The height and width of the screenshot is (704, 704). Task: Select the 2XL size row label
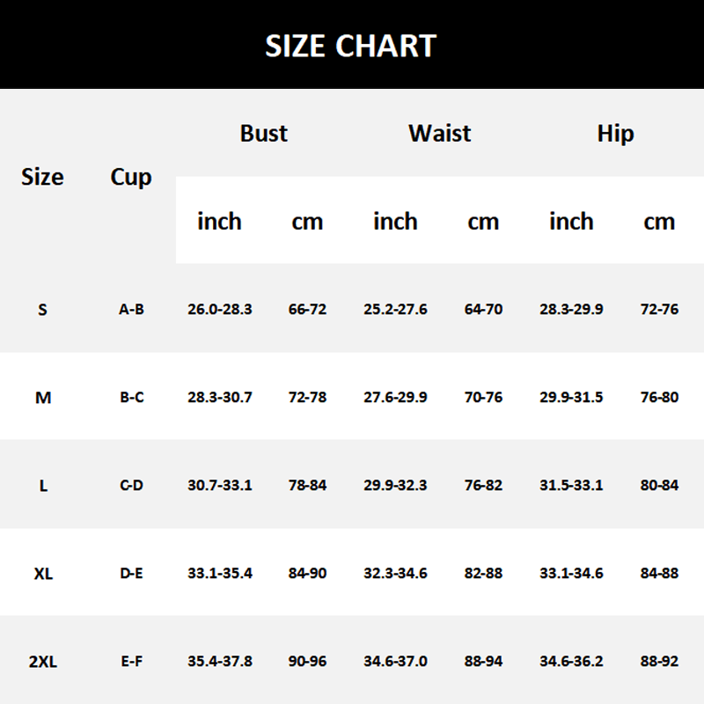coord(43,662)
